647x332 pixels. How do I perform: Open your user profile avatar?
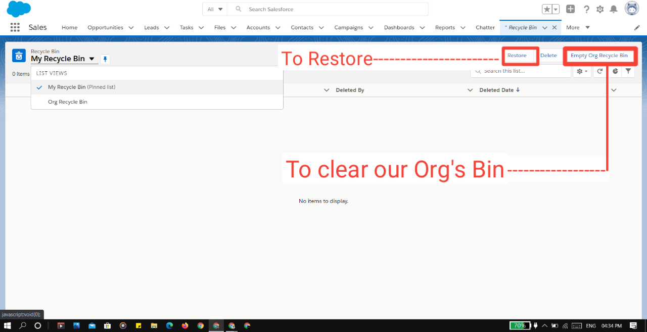click(632, 8)
